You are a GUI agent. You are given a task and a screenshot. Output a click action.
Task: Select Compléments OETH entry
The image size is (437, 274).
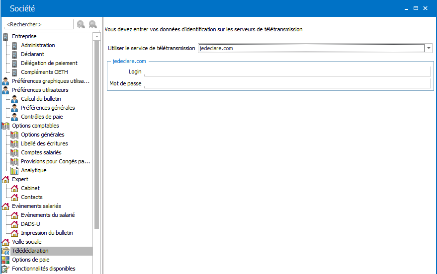coord(45,72)
